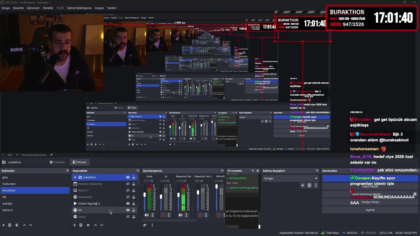The height and width of the screenshot is (236, 420).
Task: Hide the subathon source group
Action: point(128,177)
